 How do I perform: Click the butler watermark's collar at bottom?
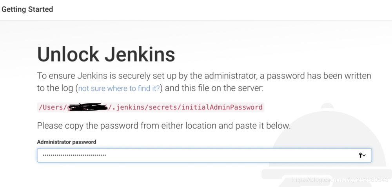point(327,174)
